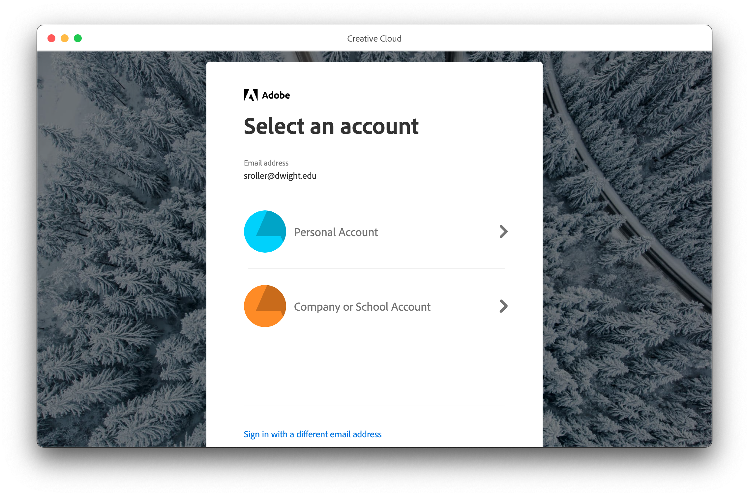Click the blue Personal Account avatar icon
The height and width of the screenshot is (496, 749).
click(x=265, y=232)
